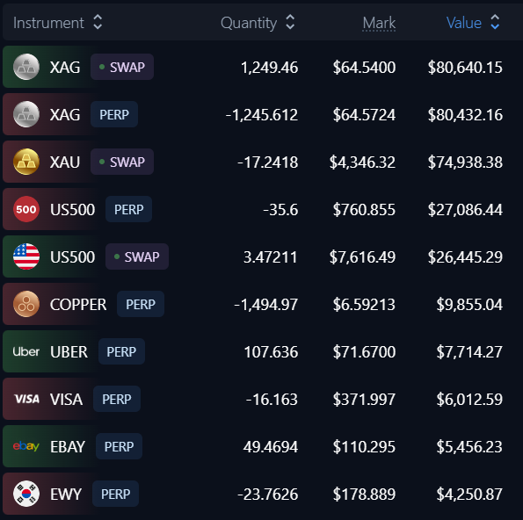The width and height of the screenshot is (523, 520).
Task: Click the red 500 US500 PERP icon
Action: click(x=26, y=209)
